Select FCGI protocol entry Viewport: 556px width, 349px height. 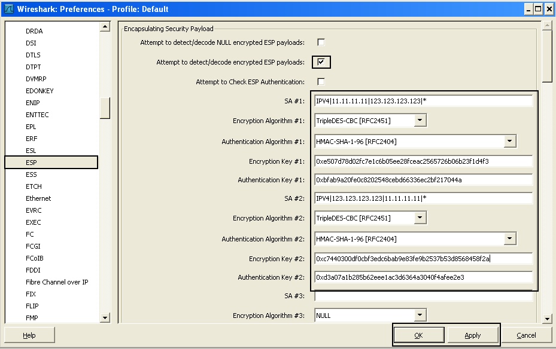[33, 246]
